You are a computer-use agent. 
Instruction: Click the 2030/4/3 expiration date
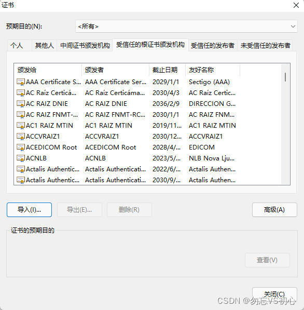coord(166,93)
